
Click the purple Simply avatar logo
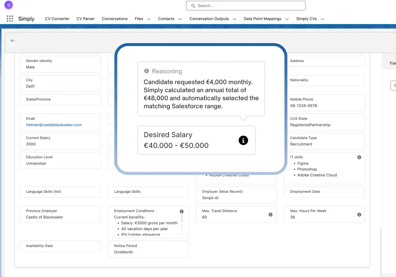pyautogui.click(x=8, y=5)
